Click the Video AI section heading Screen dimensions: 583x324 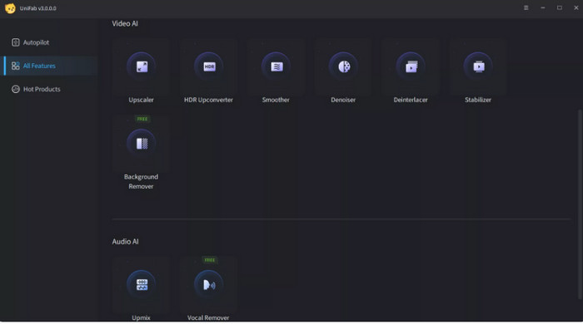tap(125, 23)
